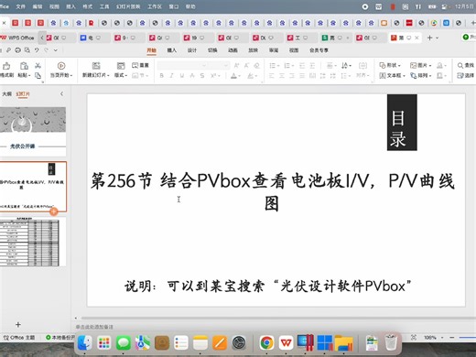Image resolution: width=476 pixels, height=357 pixels.
Task: Add a new slide with plus button
Action: point(18,324)
